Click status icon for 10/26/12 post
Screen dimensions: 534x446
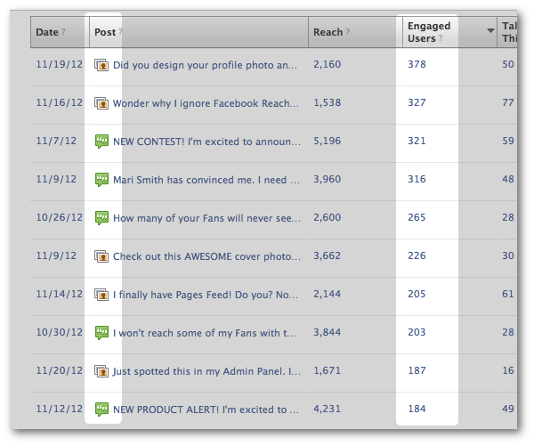coord(101,218)
